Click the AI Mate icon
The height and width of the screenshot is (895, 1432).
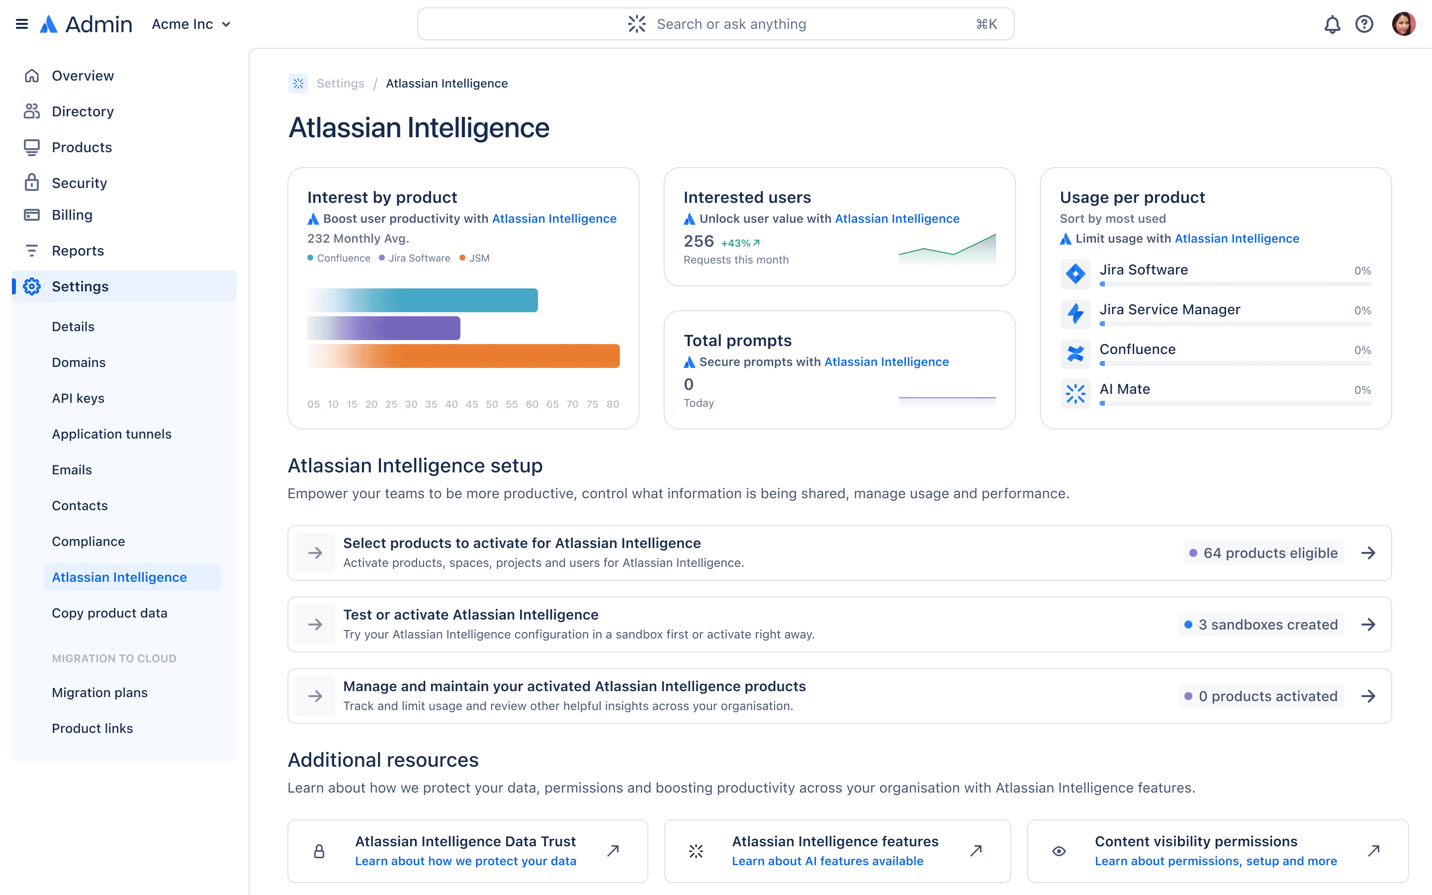(x=1075, y=393)
